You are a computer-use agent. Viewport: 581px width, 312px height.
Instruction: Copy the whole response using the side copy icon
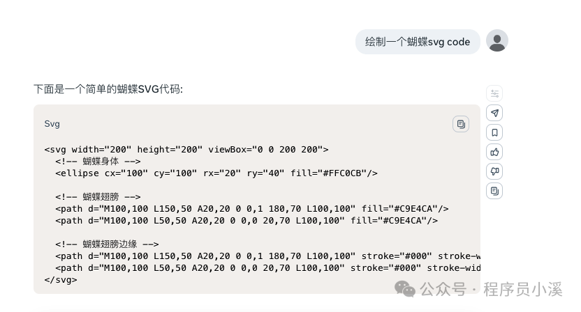pyautogui.click(x=494, y=191)
